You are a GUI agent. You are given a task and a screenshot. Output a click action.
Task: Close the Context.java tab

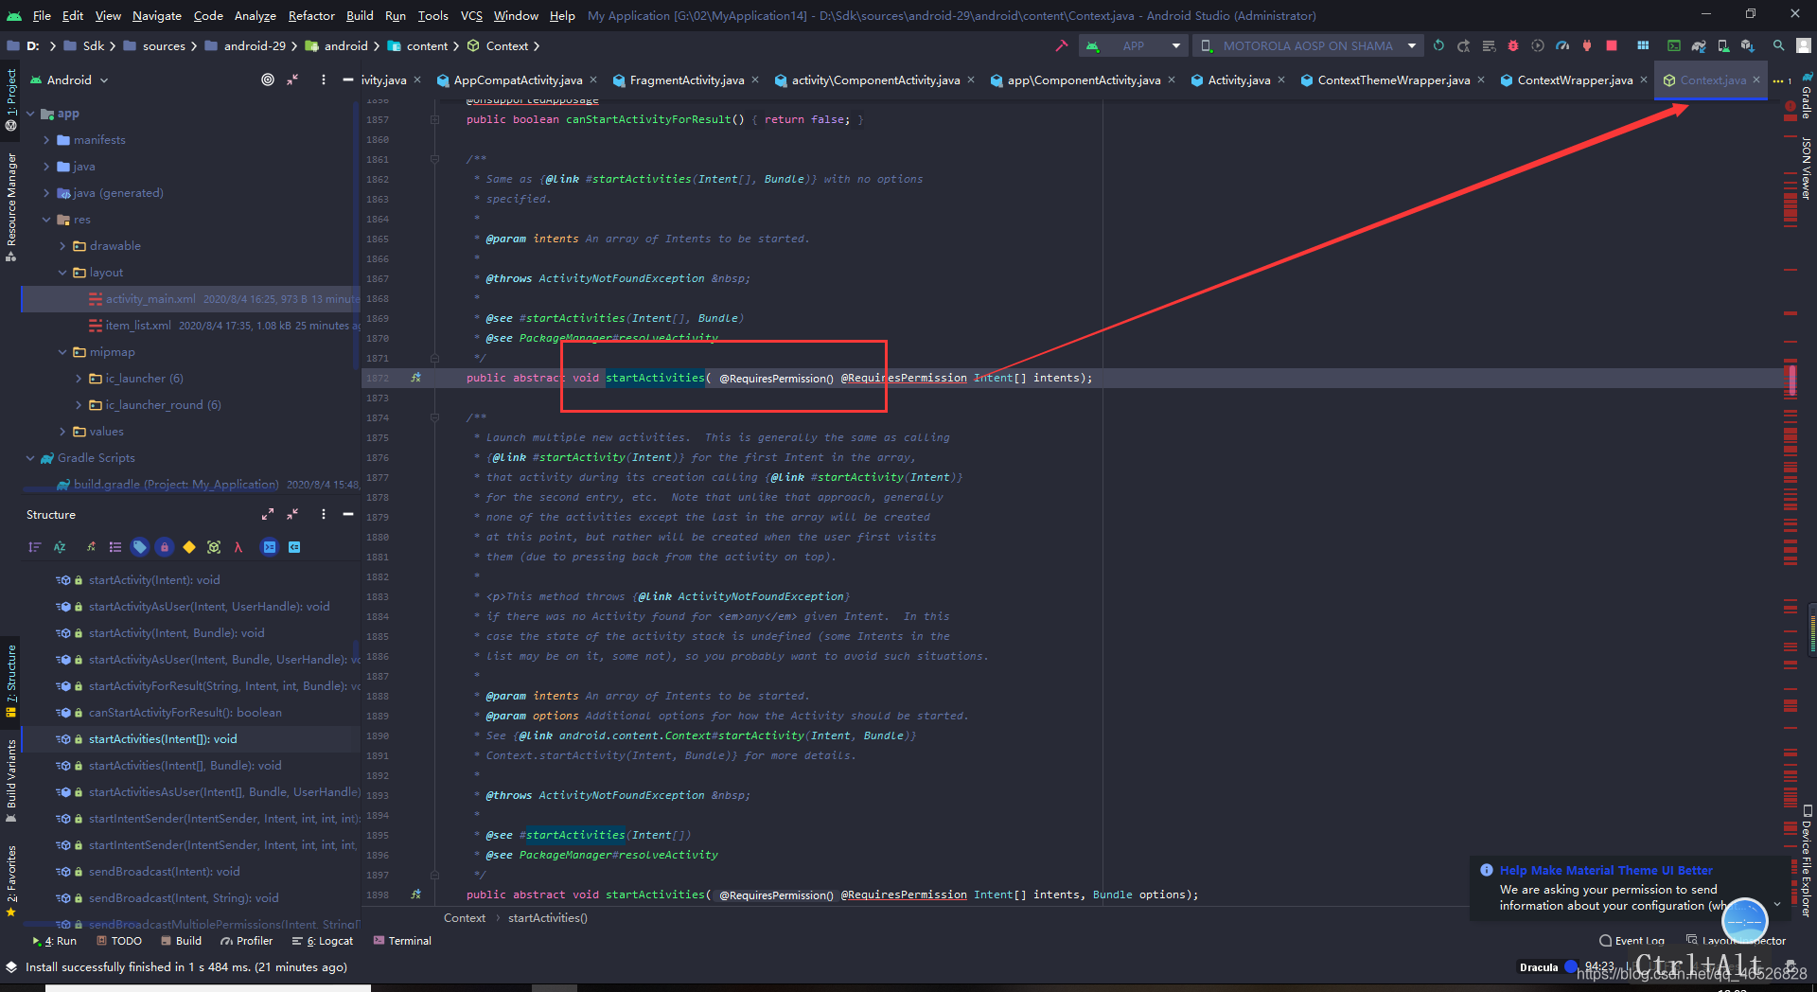click(1756, 80)
